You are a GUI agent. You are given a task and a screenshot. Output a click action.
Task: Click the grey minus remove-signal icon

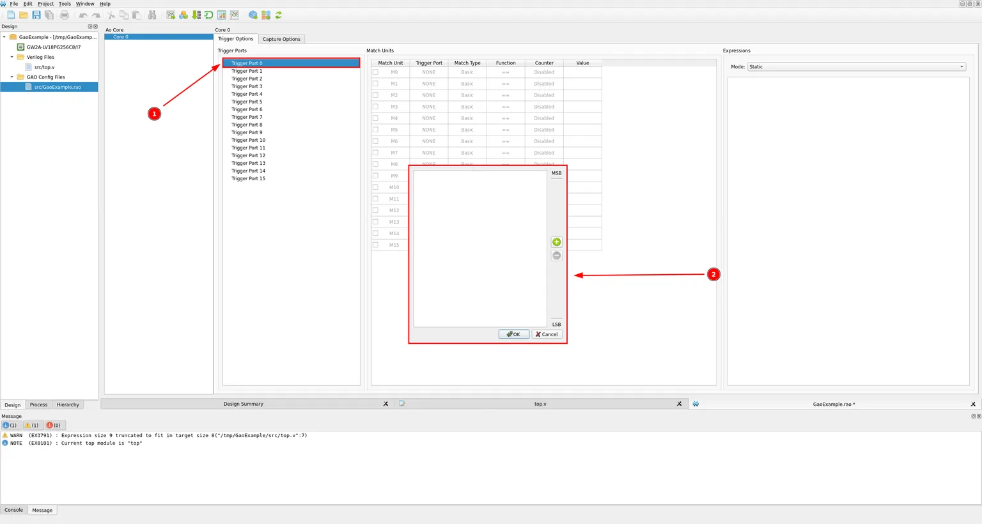click(x=556, y=256)
